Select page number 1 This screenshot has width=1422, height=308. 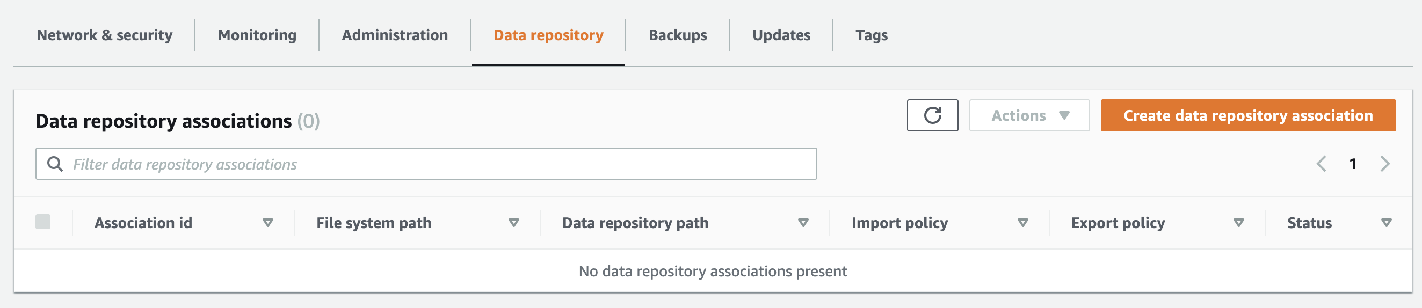[x=1353, y=164]
